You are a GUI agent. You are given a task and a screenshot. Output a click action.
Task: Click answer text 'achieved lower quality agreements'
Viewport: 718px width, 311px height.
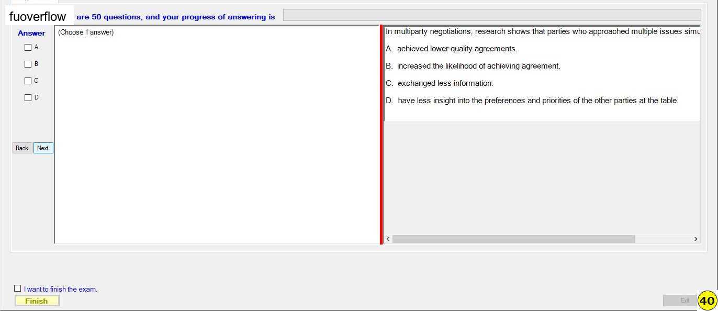(457, 49)
